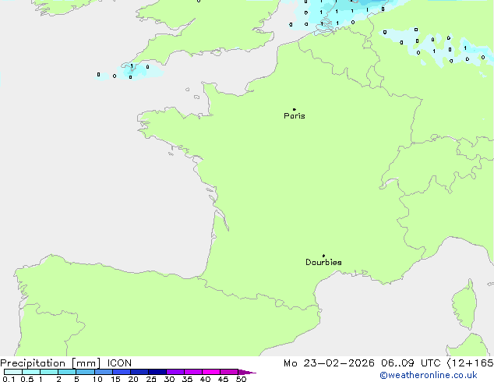This screenshot has width=494, height=382.
Task: Click the 'Precipitation [mm]' title text
Action: [51, 363]
